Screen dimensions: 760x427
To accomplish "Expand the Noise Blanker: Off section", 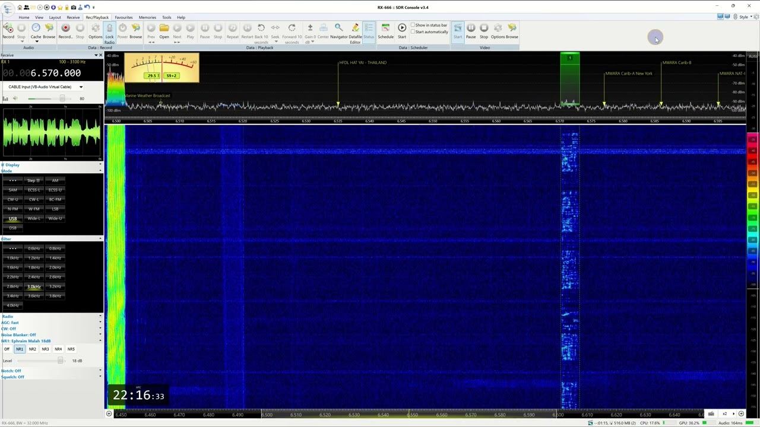I will (x=51, y=335).
